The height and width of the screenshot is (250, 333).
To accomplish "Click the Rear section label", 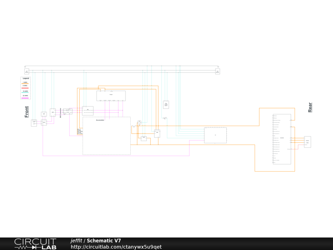I will pyautogui.click(x=310, y=107).
